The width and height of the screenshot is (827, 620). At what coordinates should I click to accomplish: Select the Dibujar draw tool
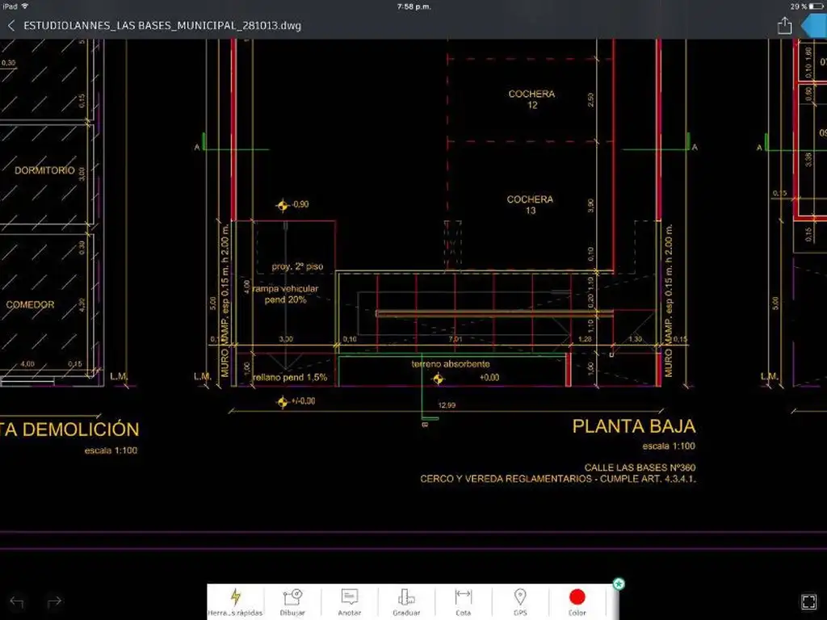tap(292, 601)
